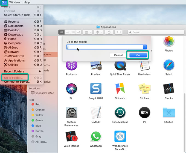Select the Purple tag in sidebar
The height and width of the screenshot is (153, 186).
pyautogui.click(x=37, y=131)
